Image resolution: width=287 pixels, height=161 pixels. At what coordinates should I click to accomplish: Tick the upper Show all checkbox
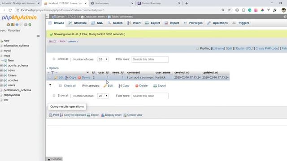pos(54,59)
